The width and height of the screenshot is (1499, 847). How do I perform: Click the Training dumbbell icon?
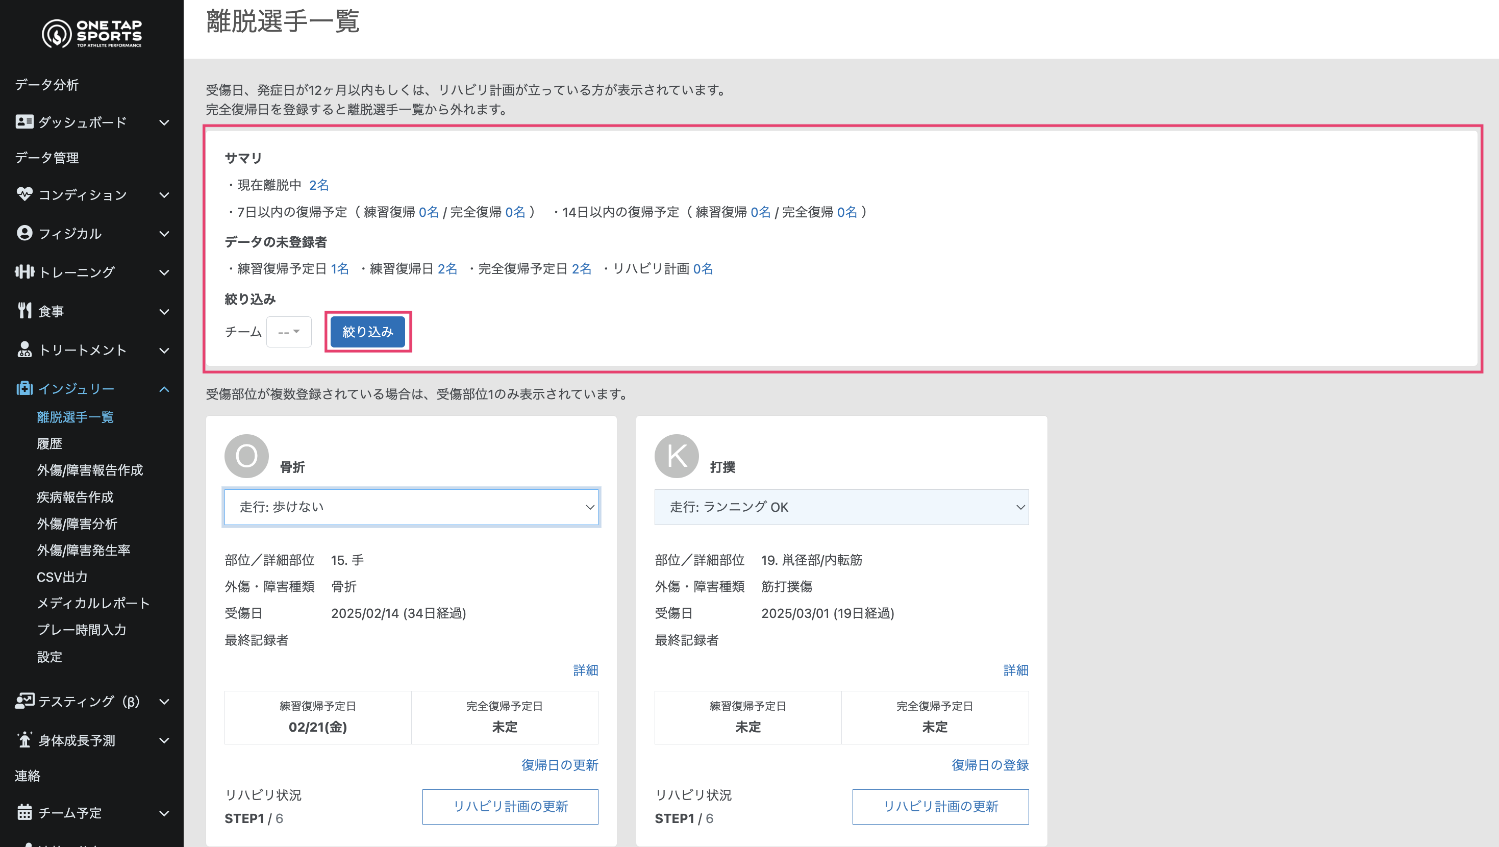click(24, 272)
